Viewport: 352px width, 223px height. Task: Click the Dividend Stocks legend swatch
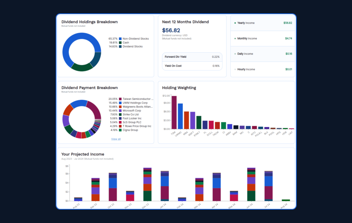(120, 46)
